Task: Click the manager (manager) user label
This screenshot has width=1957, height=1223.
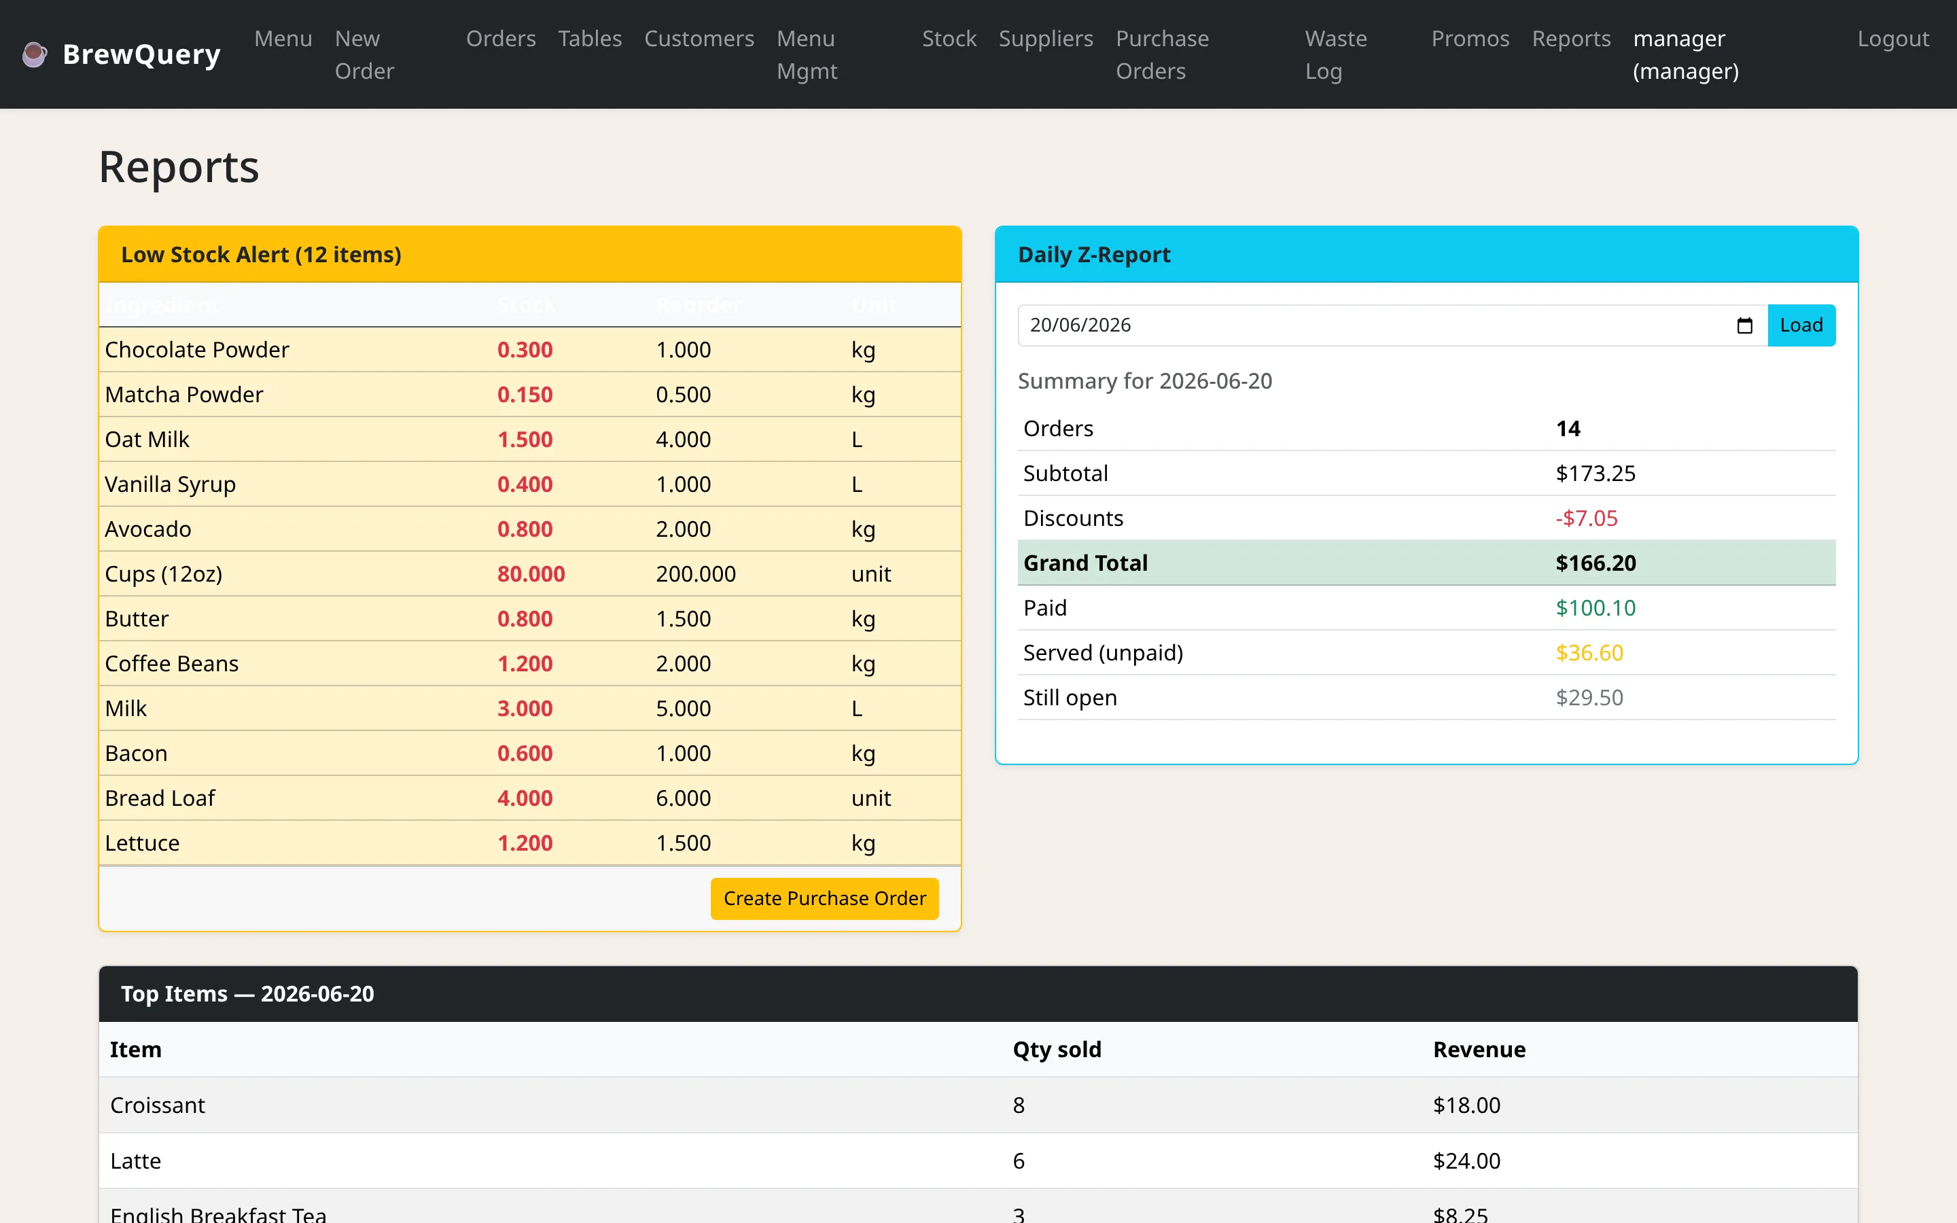Action: [x=1685, y=54]
